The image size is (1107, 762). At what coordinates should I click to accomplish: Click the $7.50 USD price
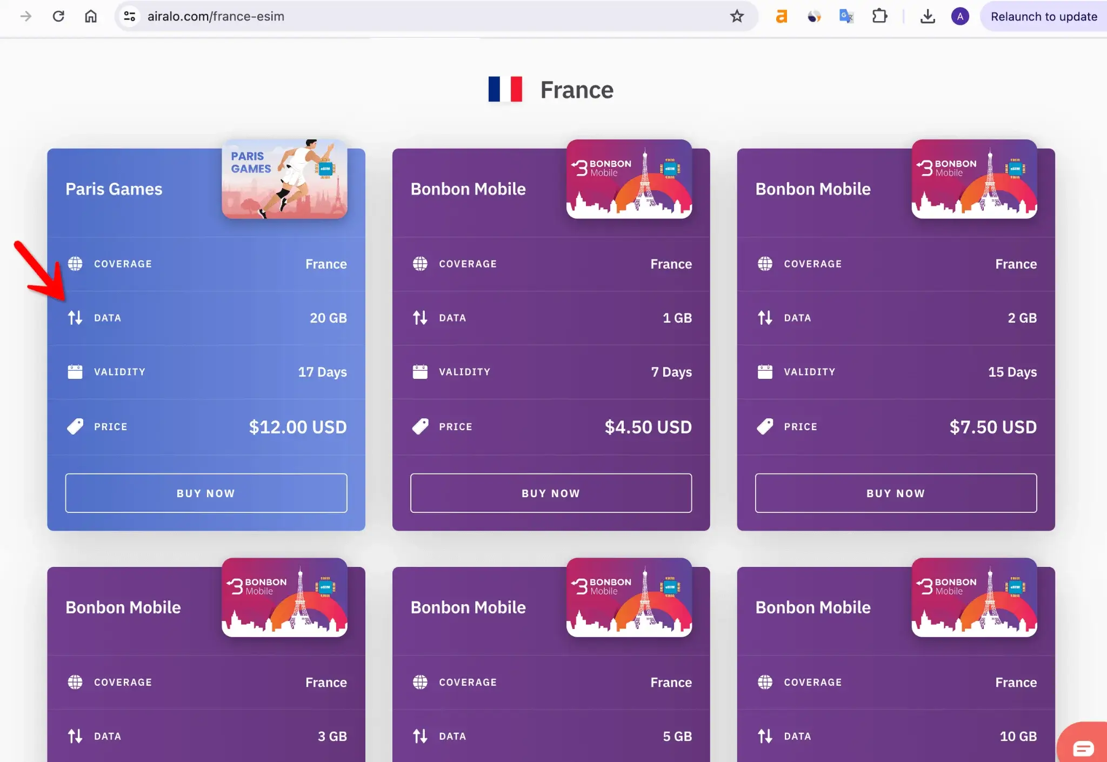coord(993,427)
